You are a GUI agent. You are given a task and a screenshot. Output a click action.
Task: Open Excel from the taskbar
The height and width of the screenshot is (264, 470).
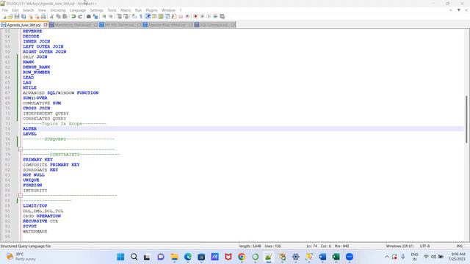pos(336,257)
